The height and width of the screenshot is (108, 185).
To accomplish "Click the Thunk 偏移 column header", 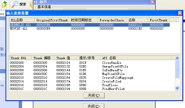I will coord(43,58).
